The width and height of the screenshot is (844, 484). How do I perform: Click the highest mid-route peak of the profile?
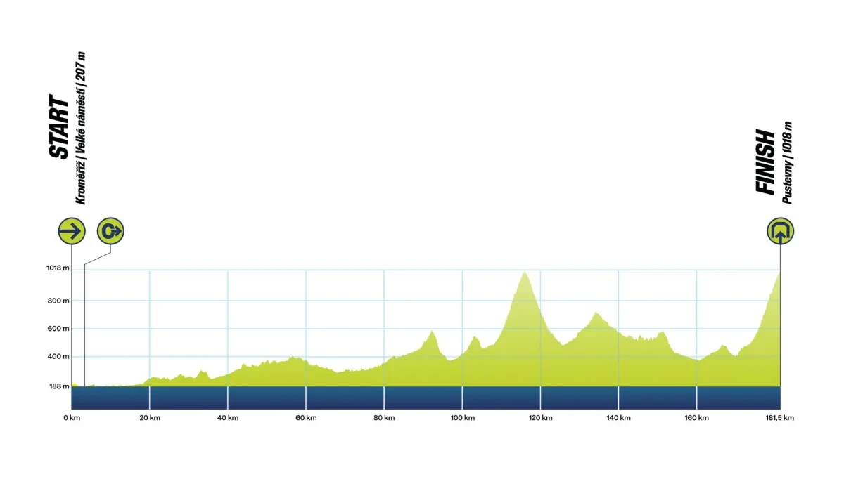(524, 275)
